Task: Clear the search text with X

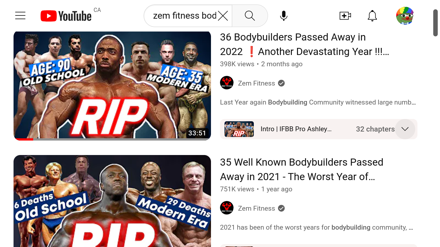Action: tap(223, 15)
